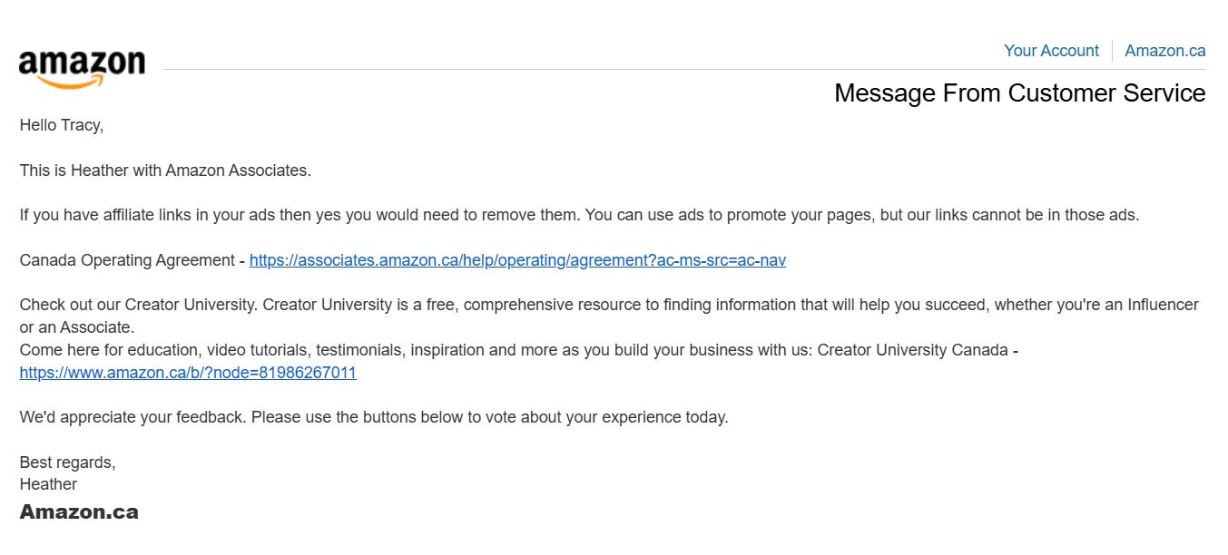This screenshot has height=555, width=1228.
Task: Click the 'Best regards,' line
Action: 68,462
